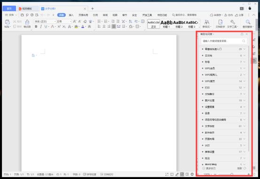The width and height of the screenshot is (260, 179).
Task: Apply Italic formatting
Action: tap(41, 26)
